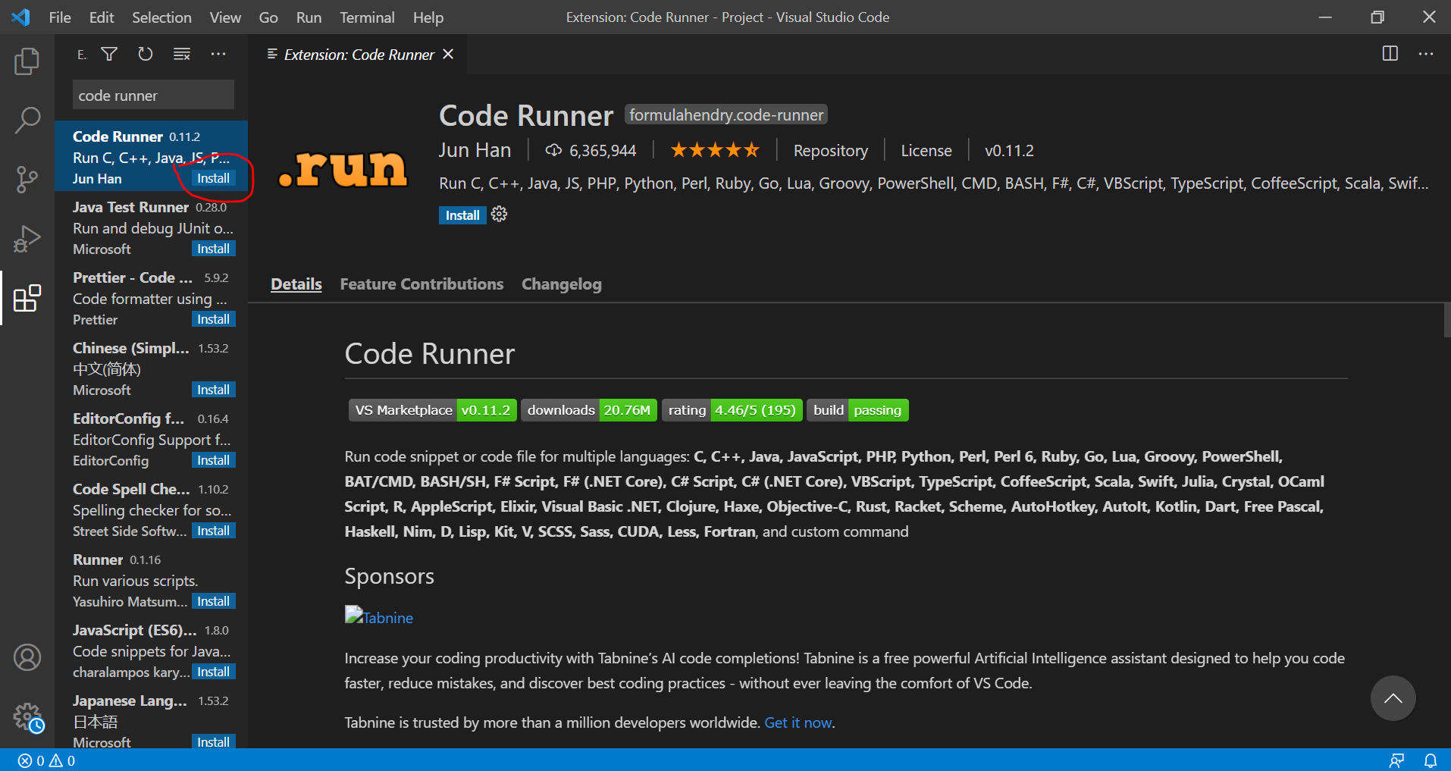
Task: Open the Selection menu
Action: tap(161, 17)
